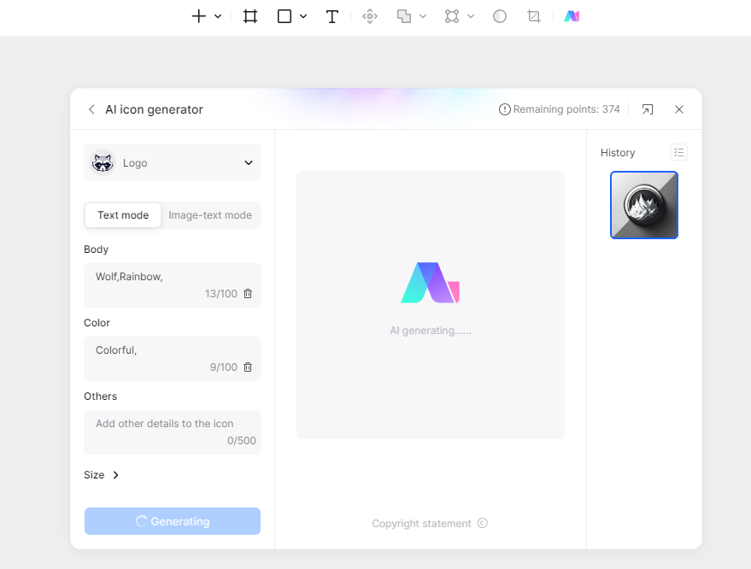
Task: Switch to Text mode tab
Action: coord(123,215)
